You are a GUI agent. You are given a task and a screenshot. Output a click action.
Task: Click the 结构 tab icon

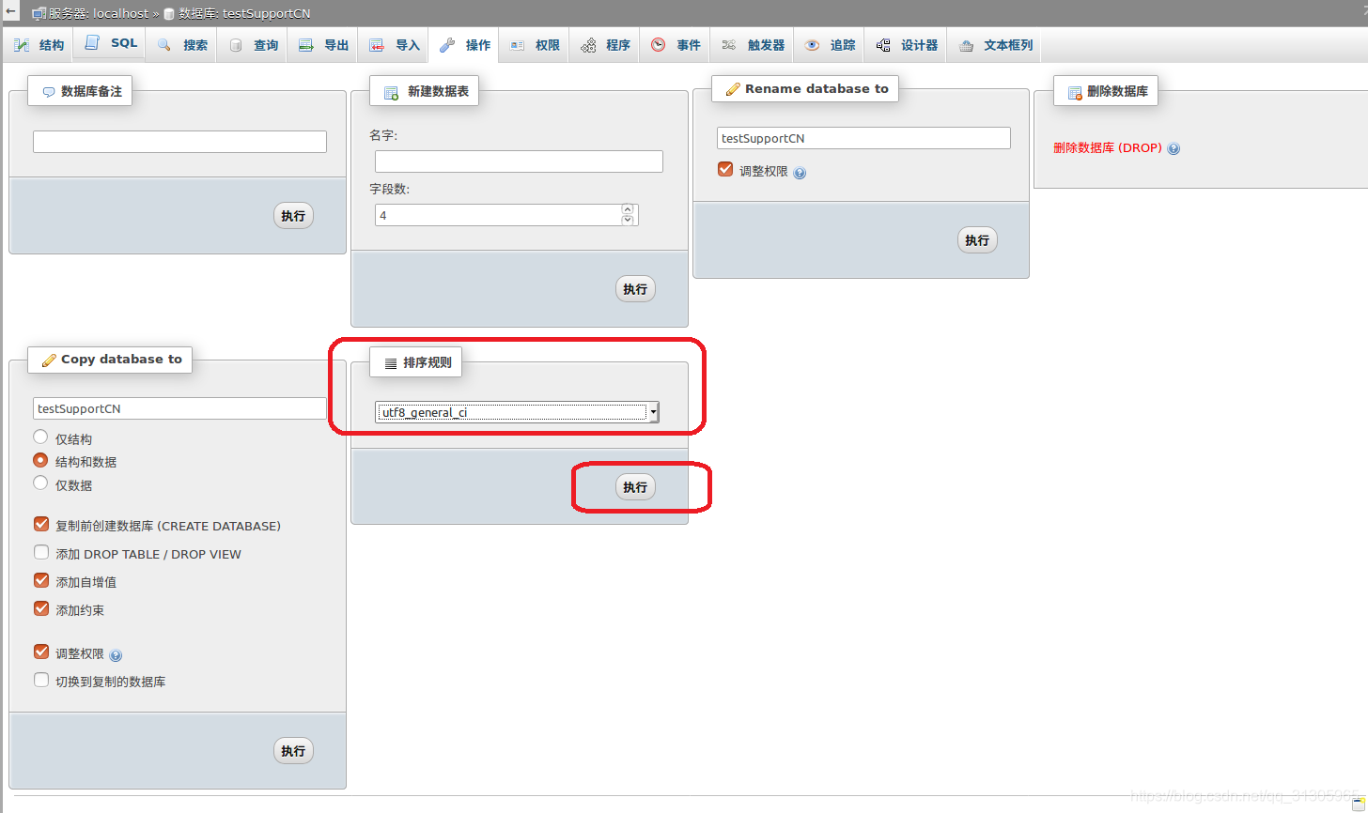click(x=22, y=45)
